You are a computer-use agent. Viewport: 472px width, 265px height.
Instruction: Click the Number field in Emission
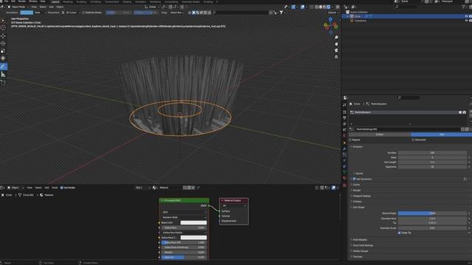pos(432,152)
